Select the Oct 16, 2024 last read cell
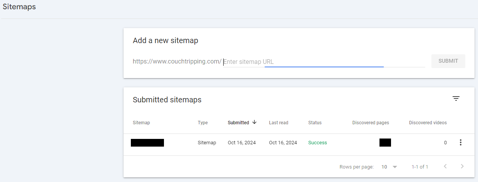The width and height of the screenshot is (478, 182). point(283,143)
